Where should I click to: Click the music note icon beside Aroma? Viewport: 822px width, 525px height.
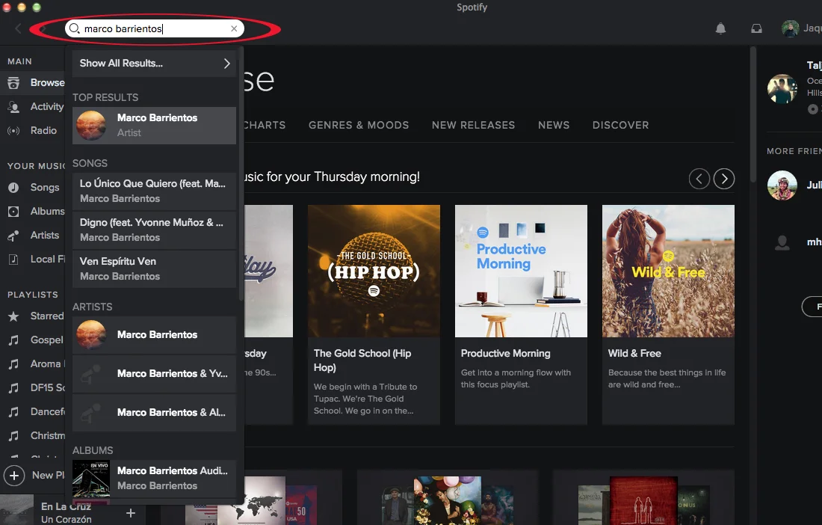coord(13,364)
